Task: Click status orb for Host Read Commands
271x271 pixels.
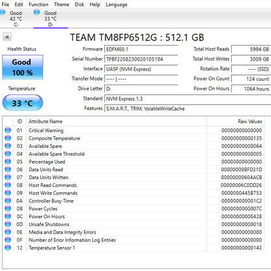Action: (8, 185)
